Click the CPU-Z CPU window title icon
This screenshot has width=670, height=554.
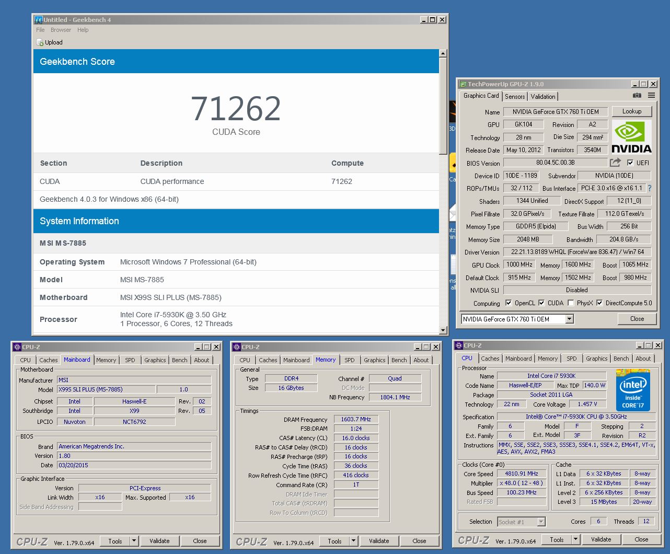pyautogui.click(x=459, y=345)
